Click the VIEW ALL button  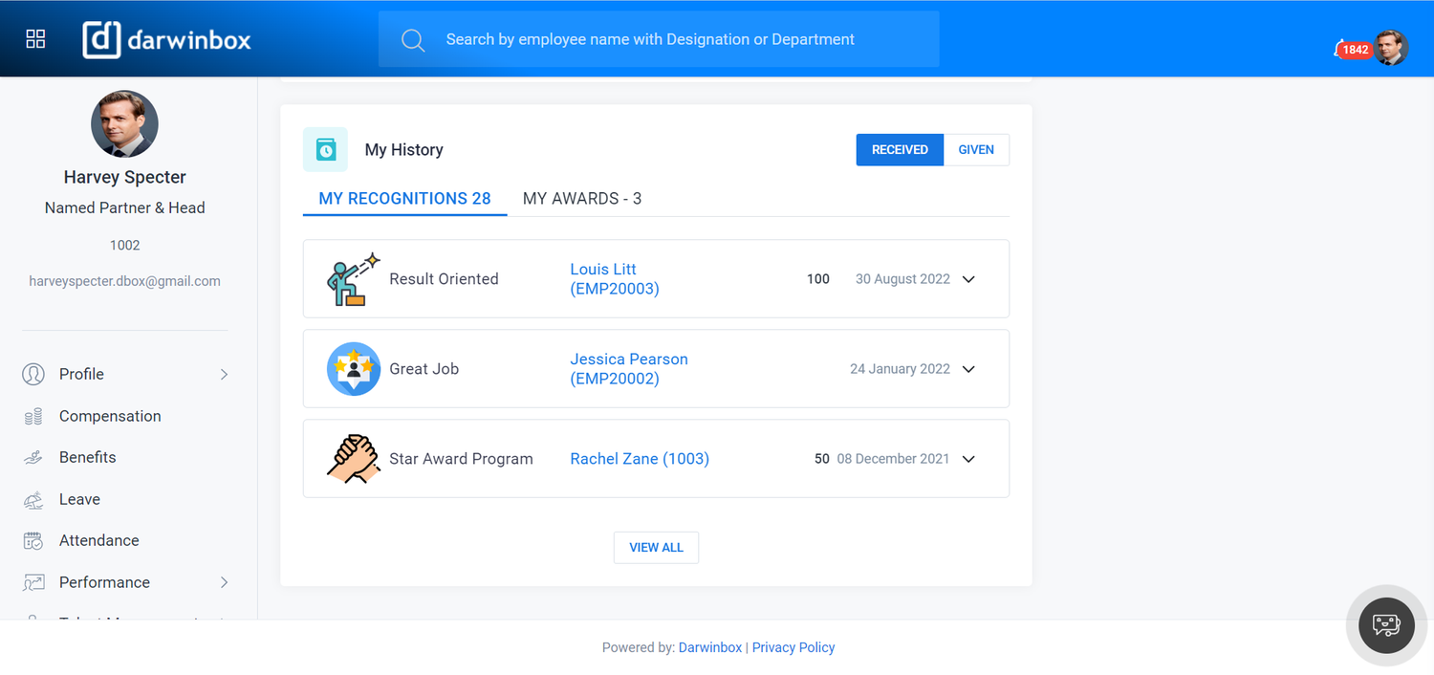(656, 547)
